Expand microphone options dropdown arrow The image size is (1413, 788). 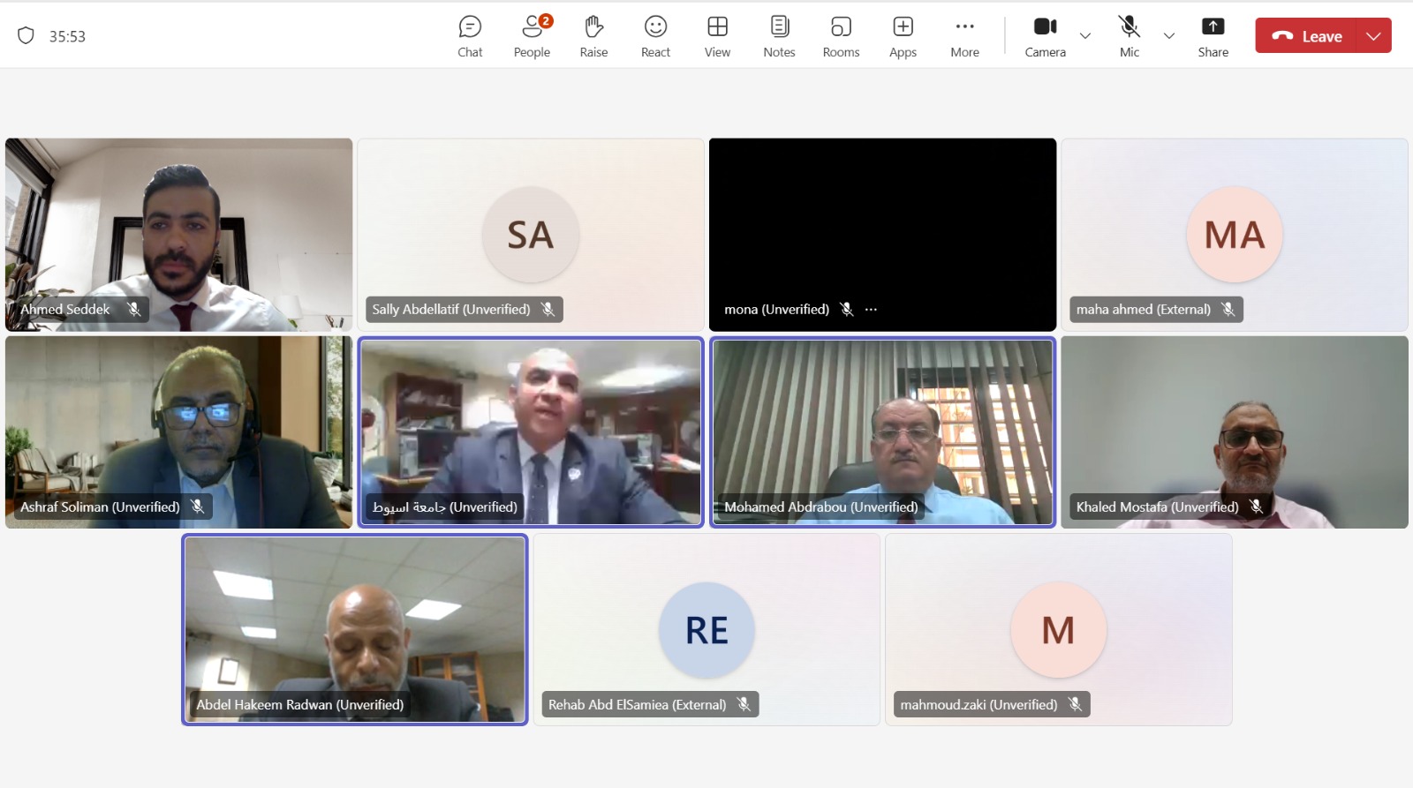coord(1169,36)
